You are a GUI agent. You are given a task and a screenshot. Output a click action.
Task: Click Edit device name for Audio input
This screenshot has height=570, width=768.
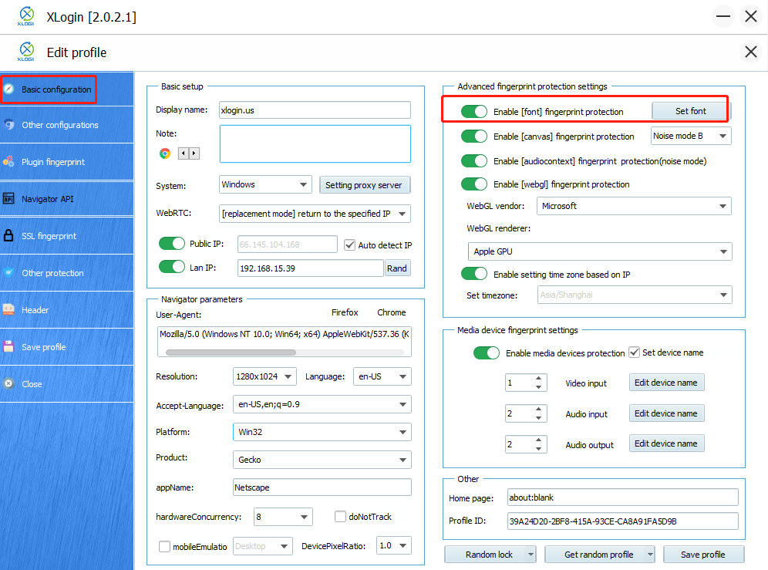pos(666,413)
